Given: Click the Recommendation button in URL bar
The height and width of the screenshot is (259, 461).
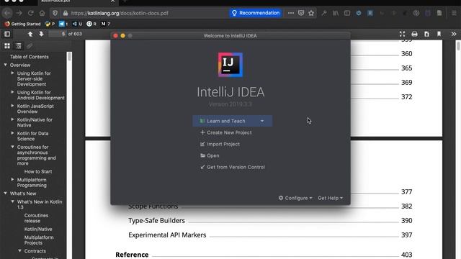Looking at the screenshot, I should [x=256, y=13].
